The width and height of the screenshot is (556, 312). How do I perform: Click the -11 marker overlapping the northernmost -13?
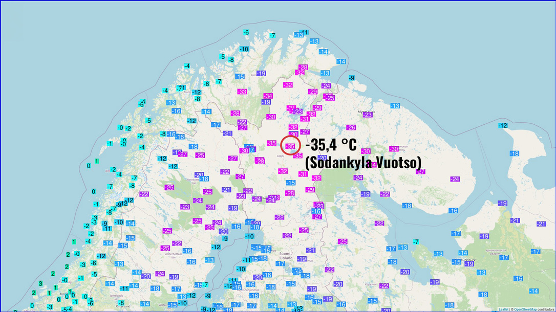[305, 33]
